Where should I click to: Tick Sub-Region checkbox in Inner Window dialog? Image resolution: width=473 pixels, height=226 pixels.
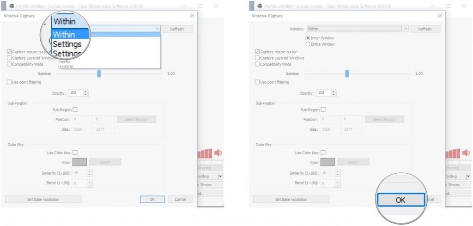click(x=323, y=110)
